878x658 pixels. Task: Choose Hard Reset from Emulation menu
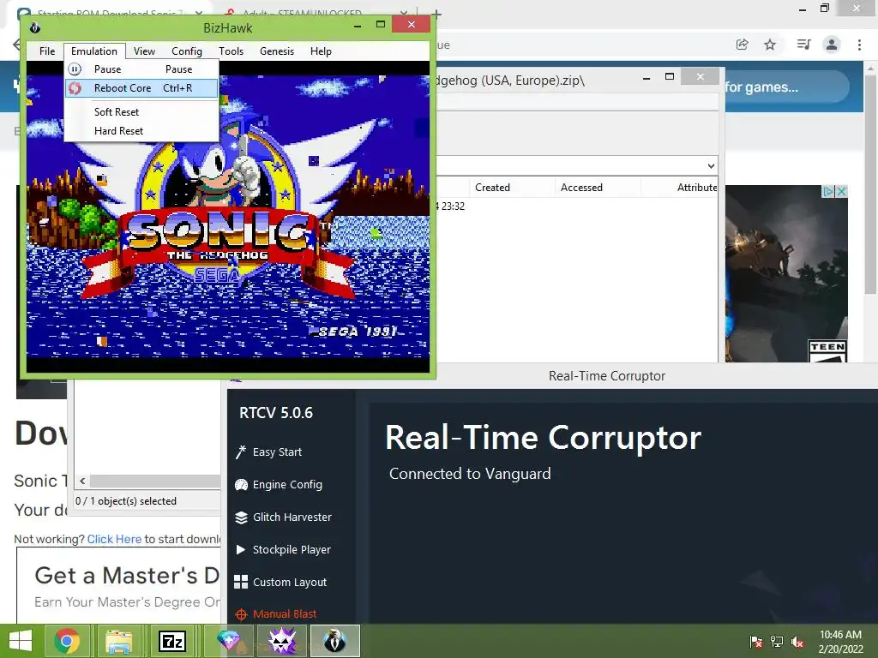[141, 131]
